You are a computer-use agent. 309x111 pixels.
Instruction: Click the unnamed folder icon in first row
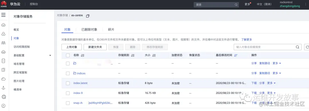pos(75,63)
